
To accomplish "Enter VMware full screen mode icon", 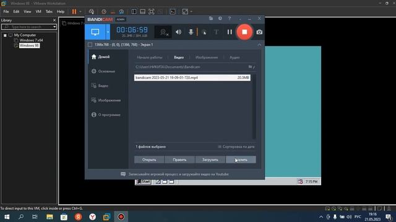I will tap(151, 12).
